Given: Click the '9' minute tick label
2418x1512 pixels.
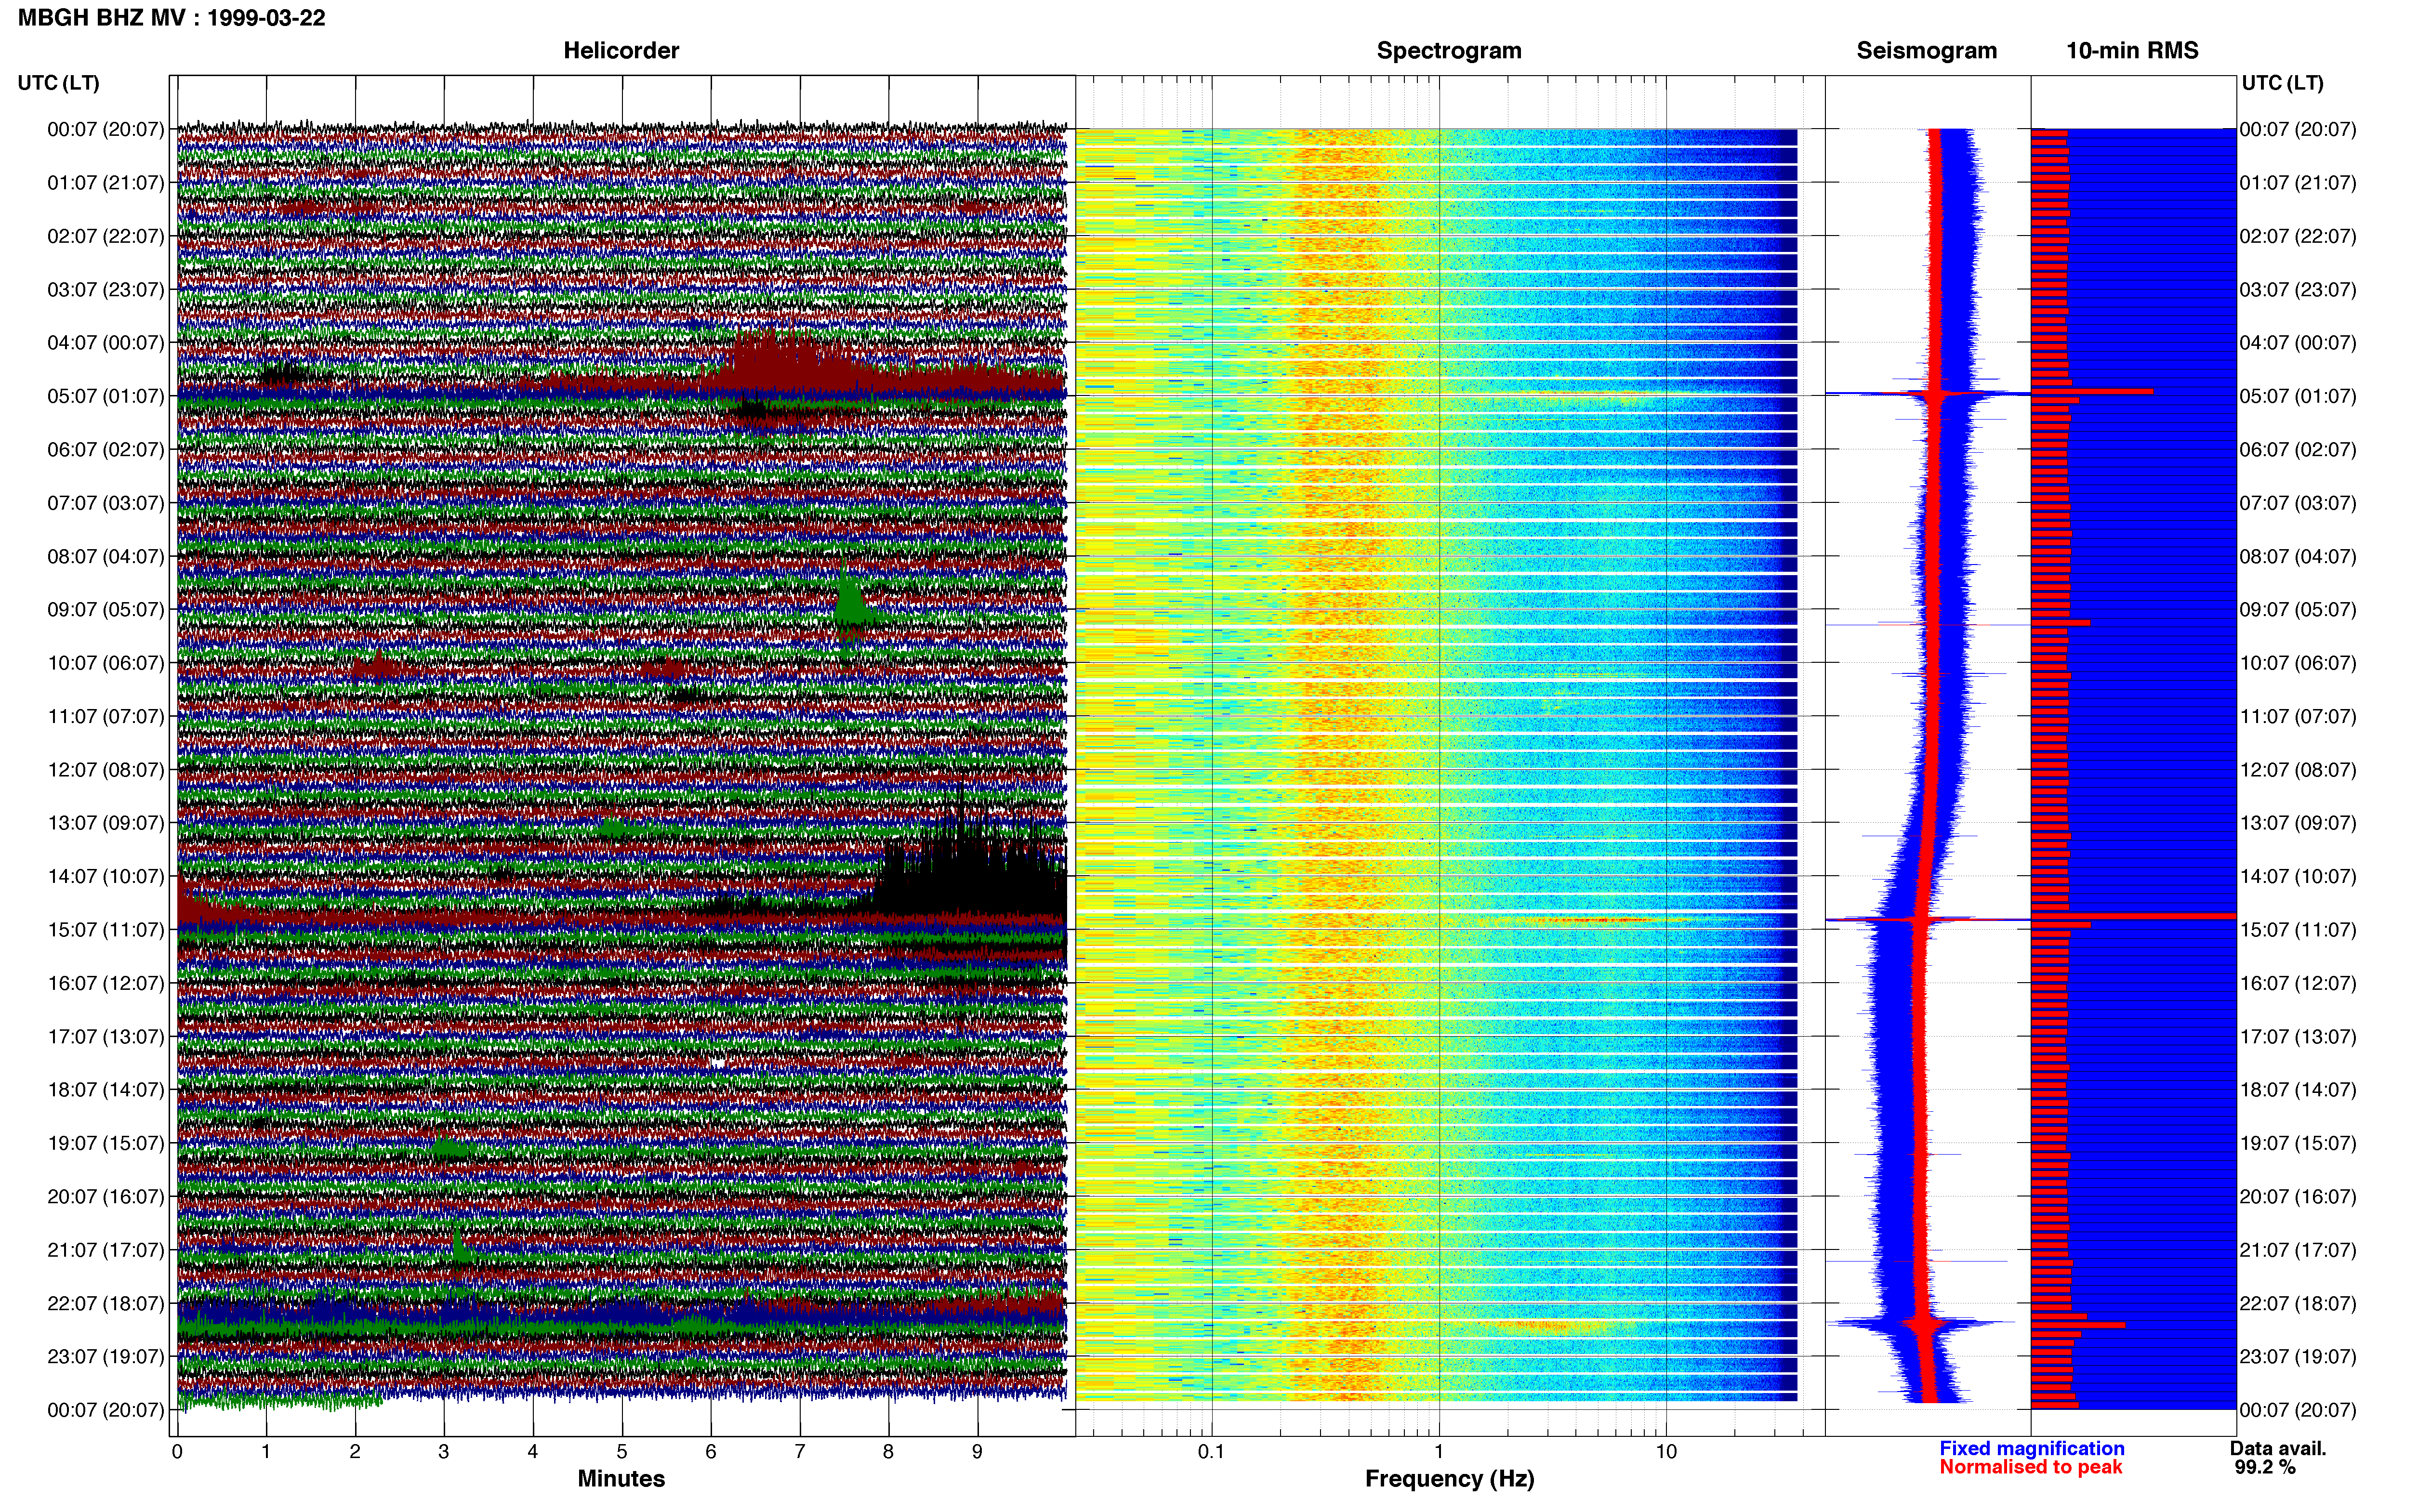Looking at the screenshot, I should [977, 1451].
